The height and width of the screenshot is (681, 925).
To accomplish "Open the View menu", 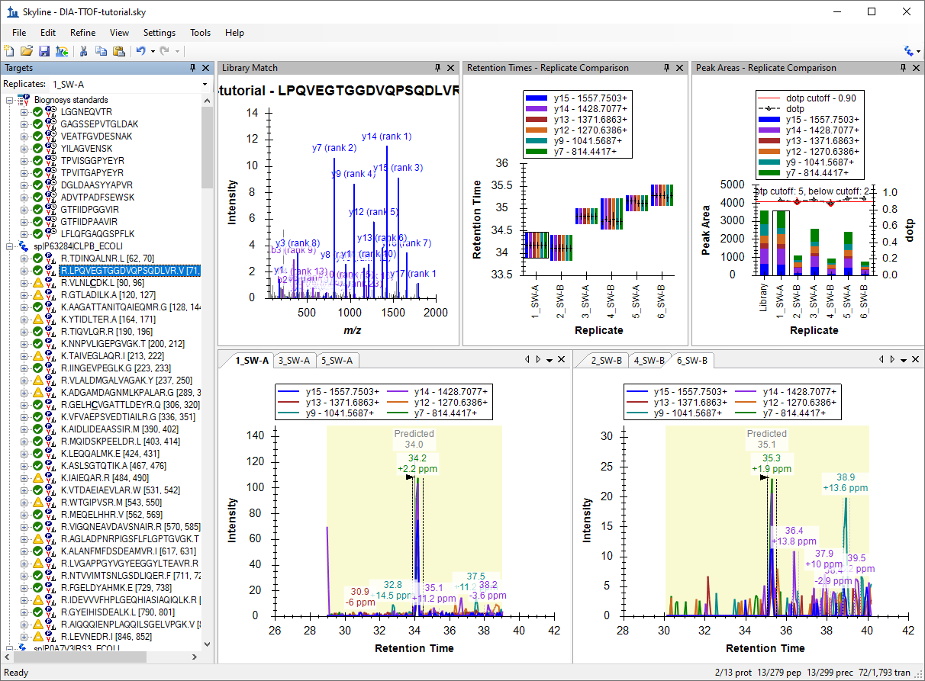I will [x=119, y=33].
